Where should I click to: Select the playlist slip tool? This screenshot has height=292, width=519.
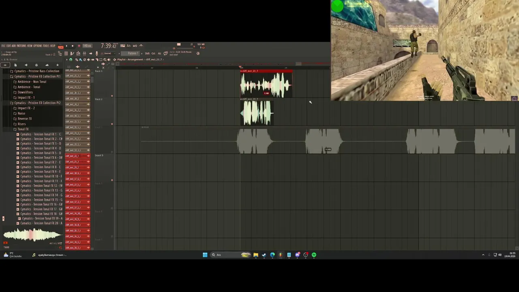point(93,60)
